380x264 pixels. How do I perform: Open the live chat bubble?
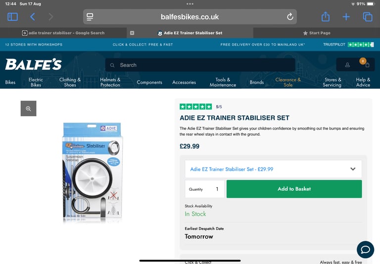tap(365, 250)
